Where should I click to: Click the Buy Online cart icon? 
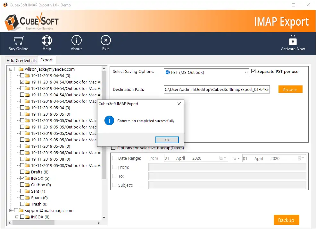(x=18, y=41)
